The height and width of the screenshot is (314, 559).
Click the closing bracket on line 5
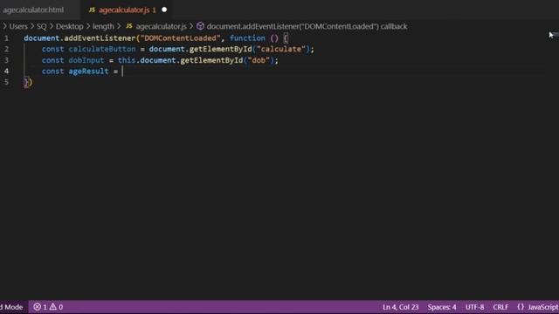pos(28,82)
